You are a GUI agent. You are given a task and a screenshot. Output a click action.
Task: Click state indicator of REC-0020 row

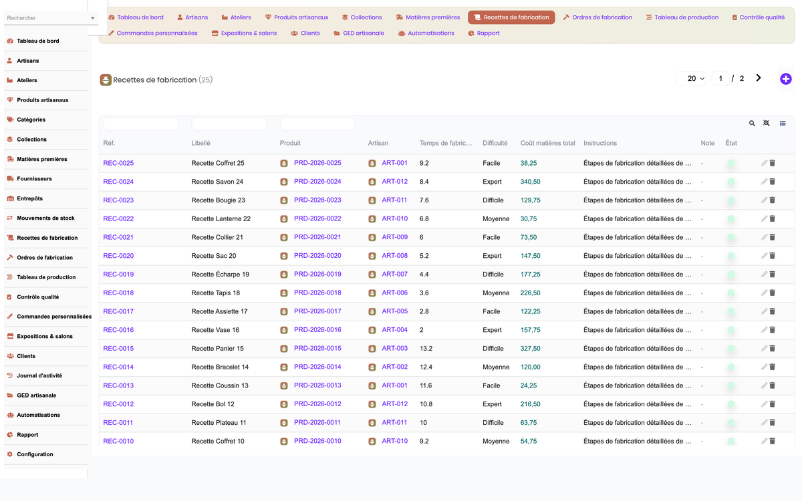731,256
